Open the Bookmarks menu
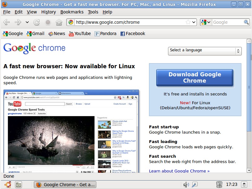The width and height of the screenshot is (252, 189). click(72, 12)
